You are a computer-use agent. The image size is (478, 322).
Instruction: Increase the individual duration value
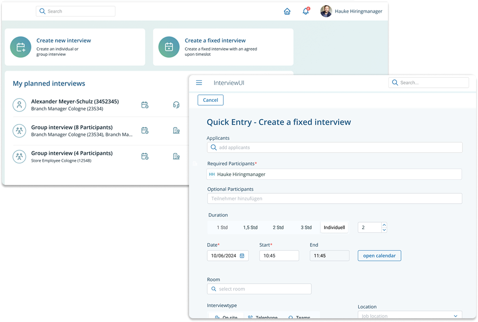click(x=384, y=225)
